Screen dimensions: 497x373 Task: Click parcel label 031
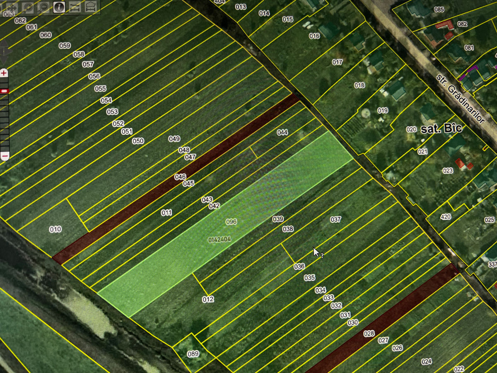tap(345, 315)
